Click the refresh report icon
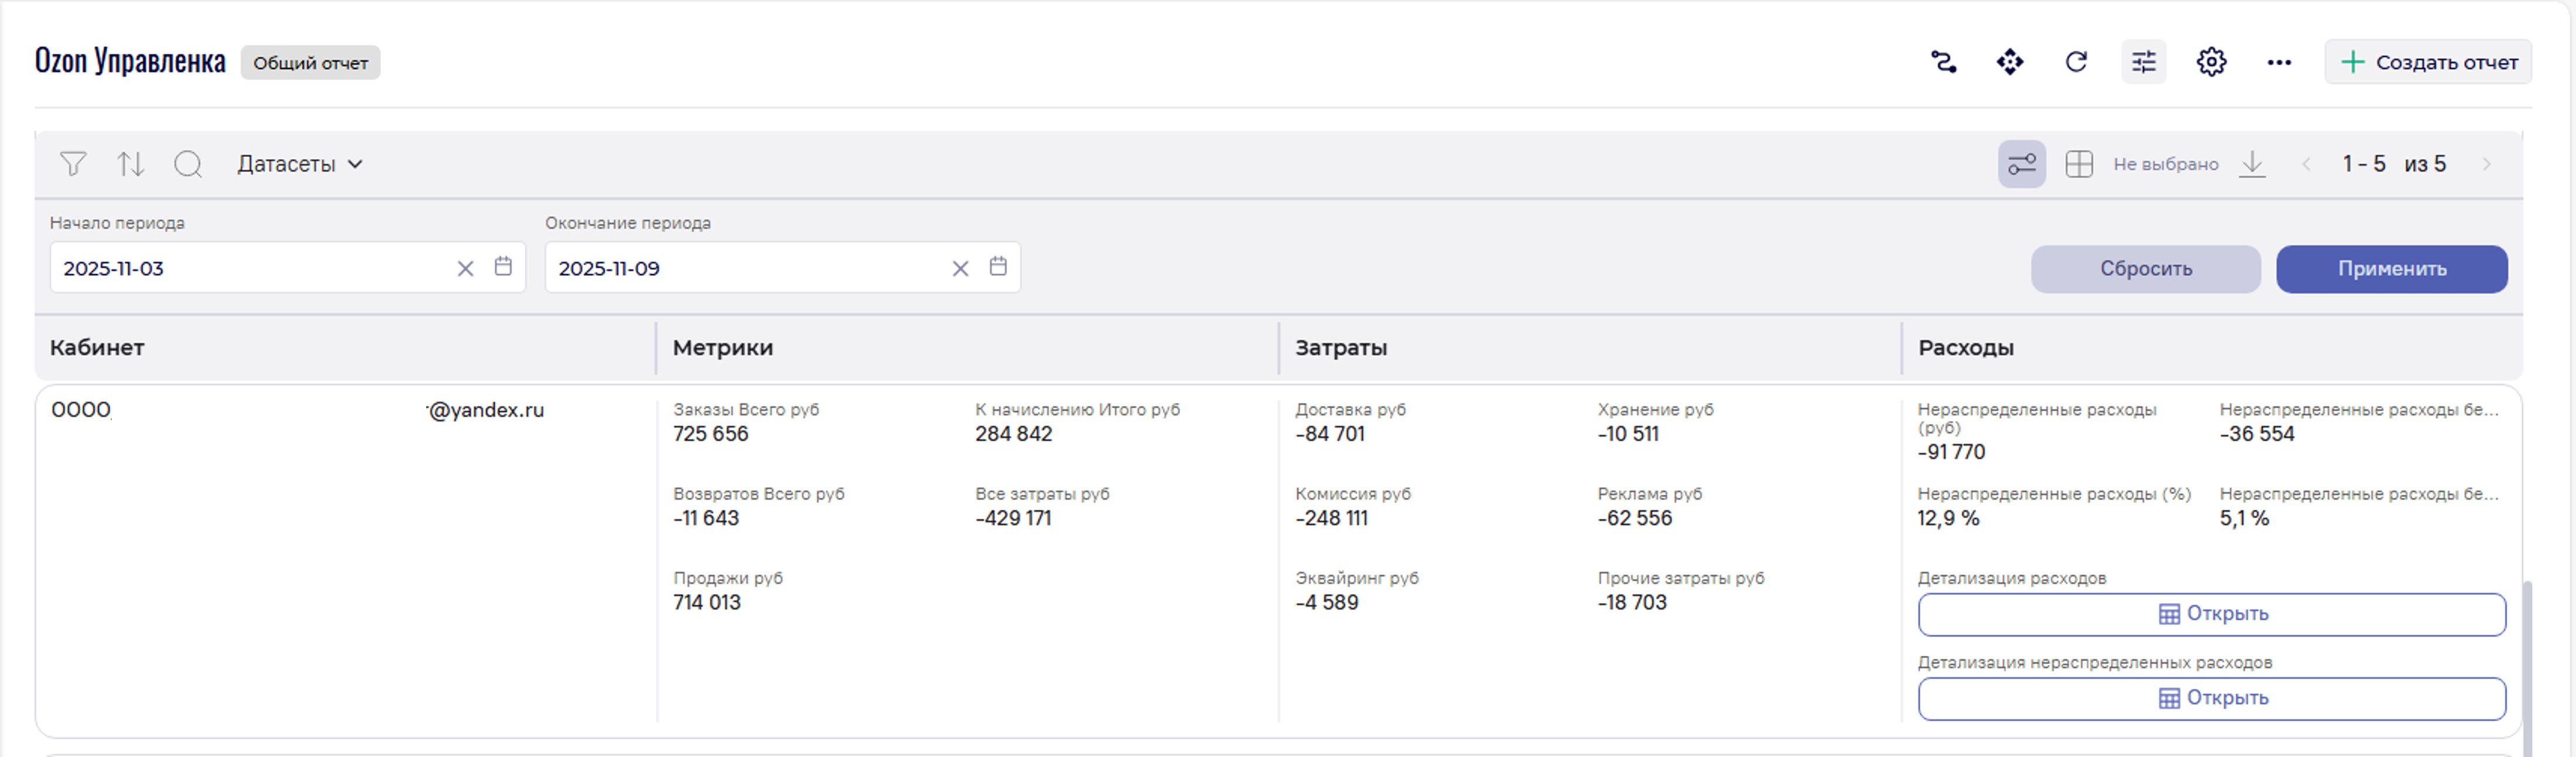The image size is (2576, 757). click(2076, 62)
